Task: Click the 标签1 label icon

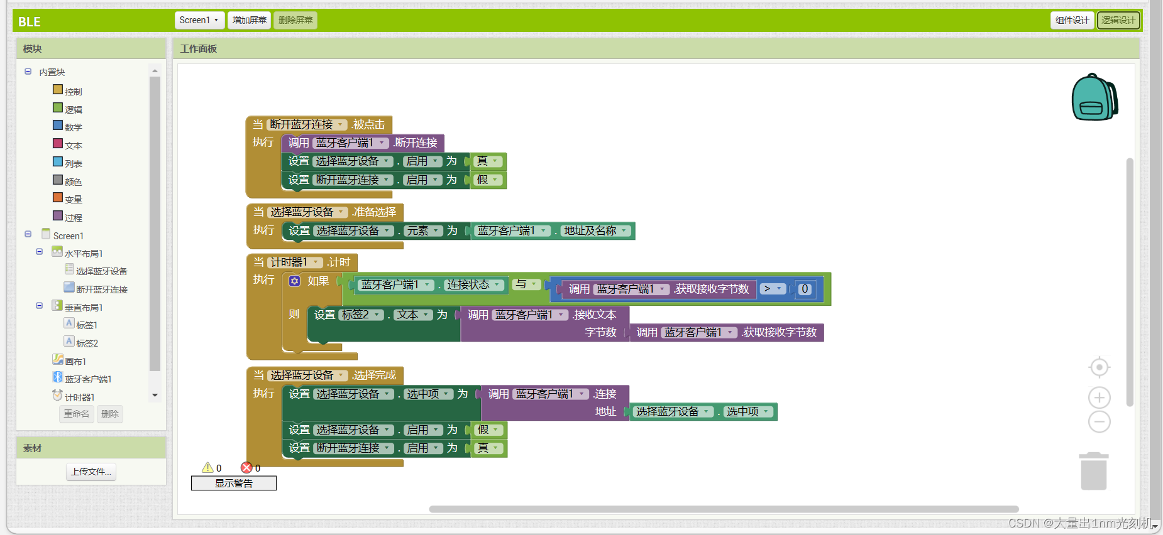Action: pos(69,323)
